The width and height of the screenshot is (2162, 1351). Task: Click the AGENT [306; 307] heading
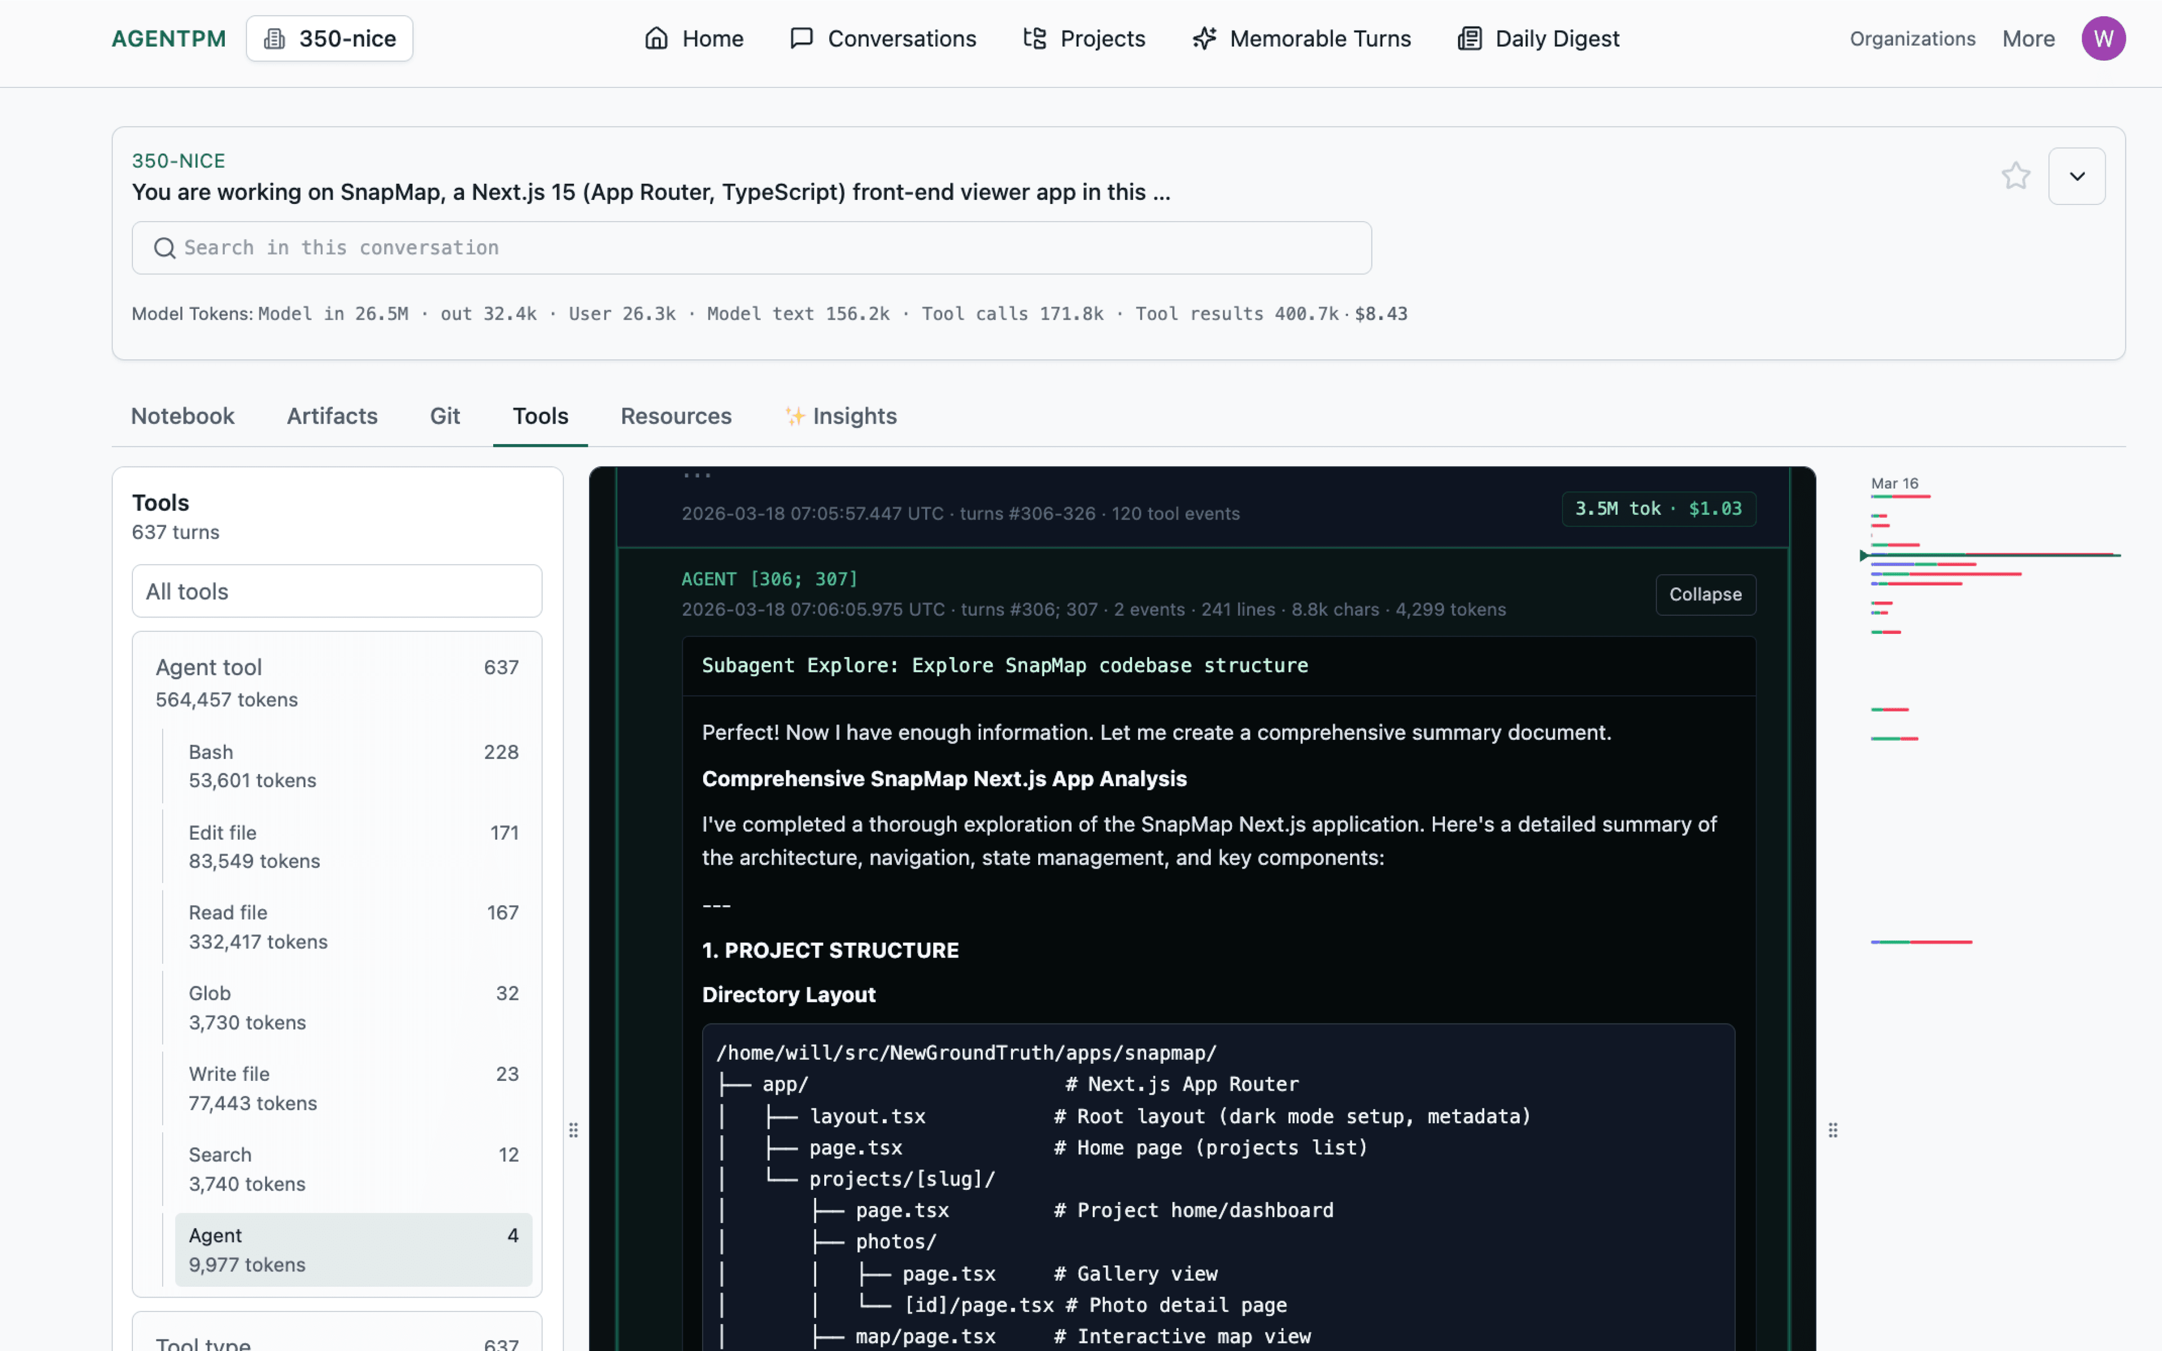pos(769,579)
